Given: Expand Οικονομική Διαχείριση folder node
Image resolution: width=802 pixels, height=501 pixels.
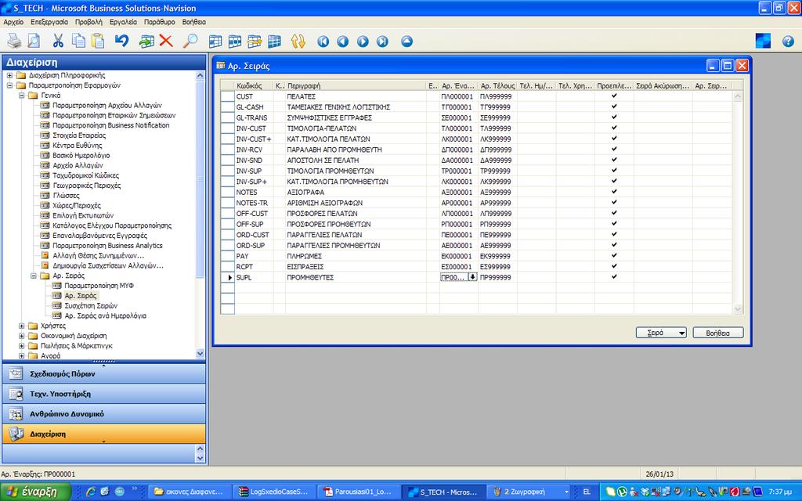Looking at the screenshot, I should point(21,336).
